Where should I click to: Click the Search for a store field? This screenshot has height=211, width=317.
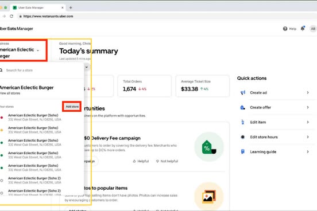click(x=41, y=71)
